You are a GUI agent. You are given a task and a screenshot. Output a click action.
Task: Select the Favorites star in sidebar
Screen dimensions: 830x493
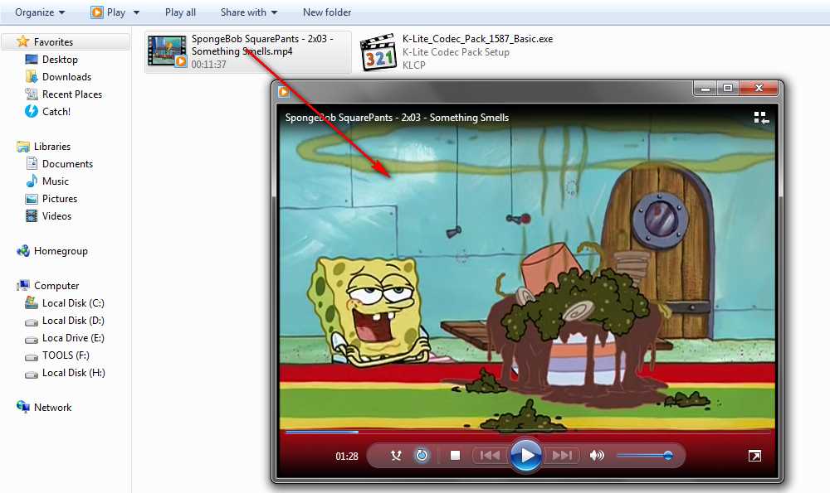click(x=22, y=41)
